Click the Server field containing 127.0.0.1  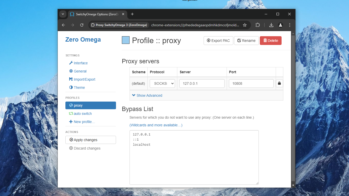coord(202,83)
